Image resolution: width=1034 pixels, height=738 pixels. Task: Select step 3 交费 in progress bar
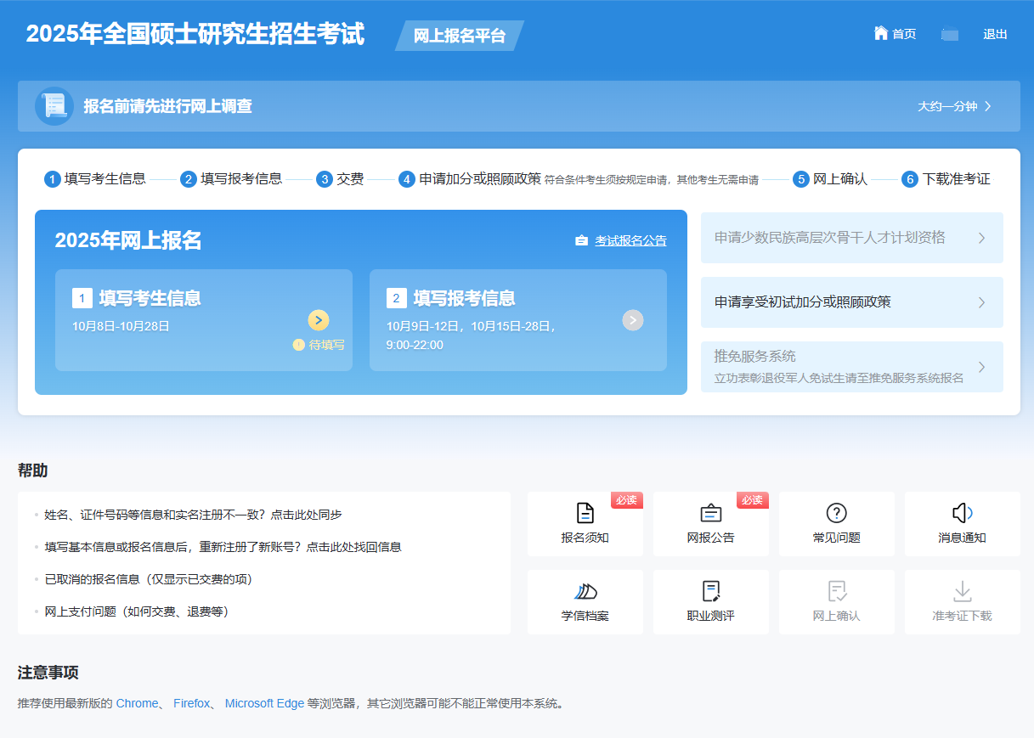tap(340, 179)
